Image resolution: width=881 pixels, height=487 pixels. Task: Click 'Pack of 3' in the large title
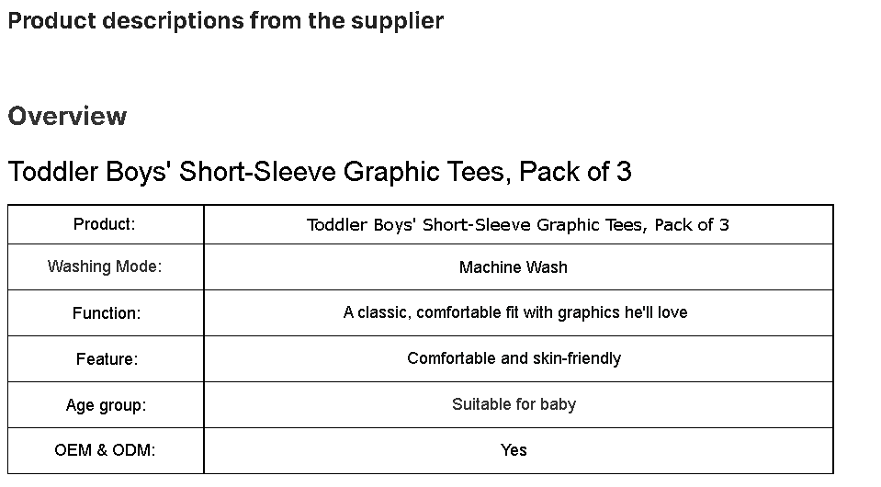pos(575,171)
